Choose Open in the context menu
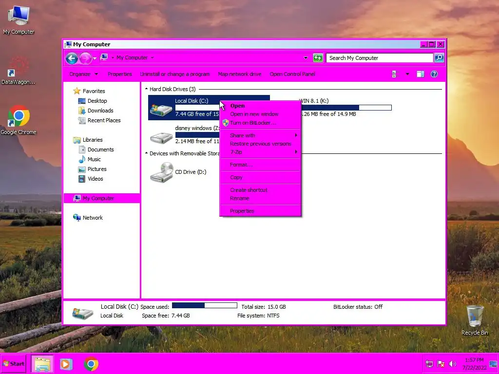 pos(237,106)
